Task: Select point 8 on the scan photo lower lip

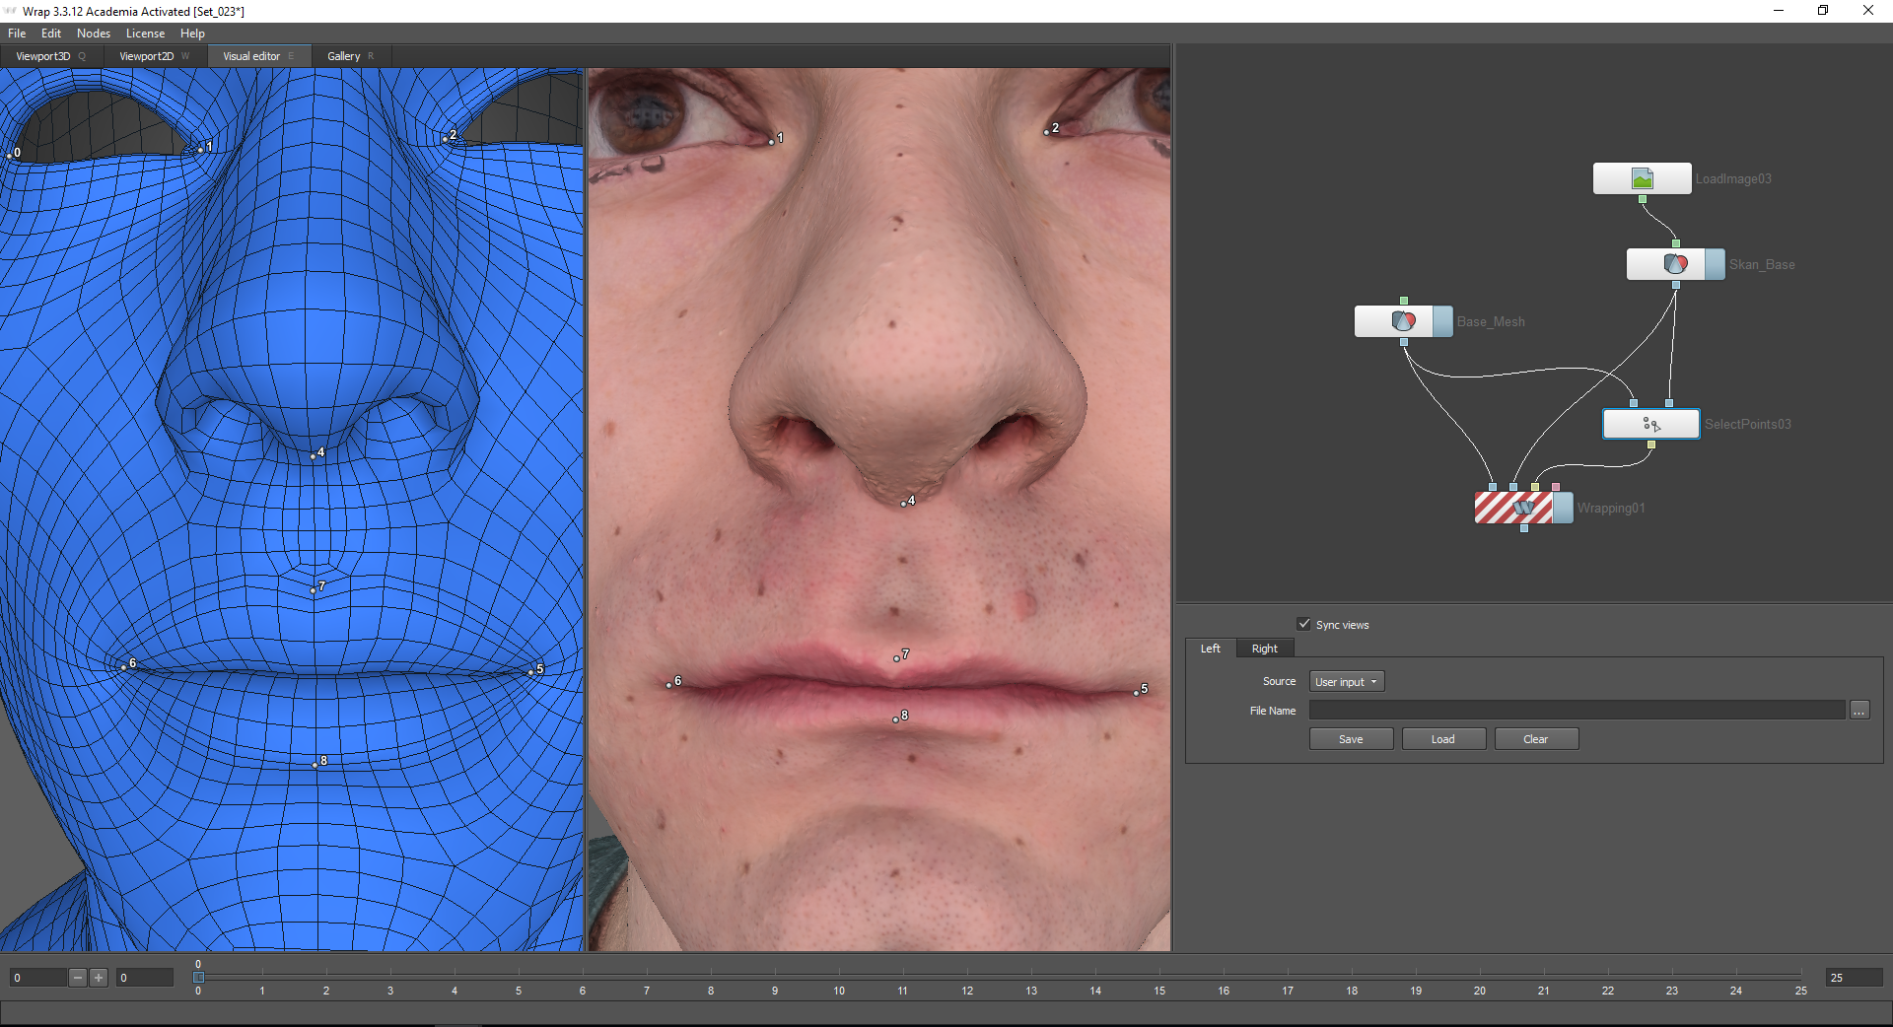Action: click(895, 719)
